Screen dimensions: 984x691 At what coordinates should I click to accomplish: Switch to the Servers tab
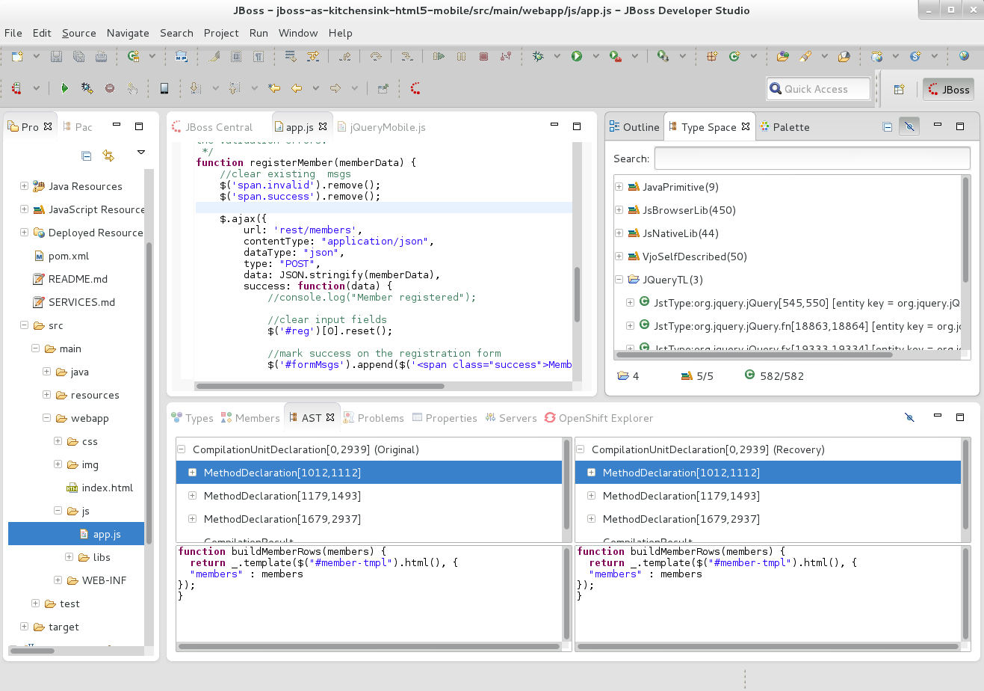[x=511, y=418]
